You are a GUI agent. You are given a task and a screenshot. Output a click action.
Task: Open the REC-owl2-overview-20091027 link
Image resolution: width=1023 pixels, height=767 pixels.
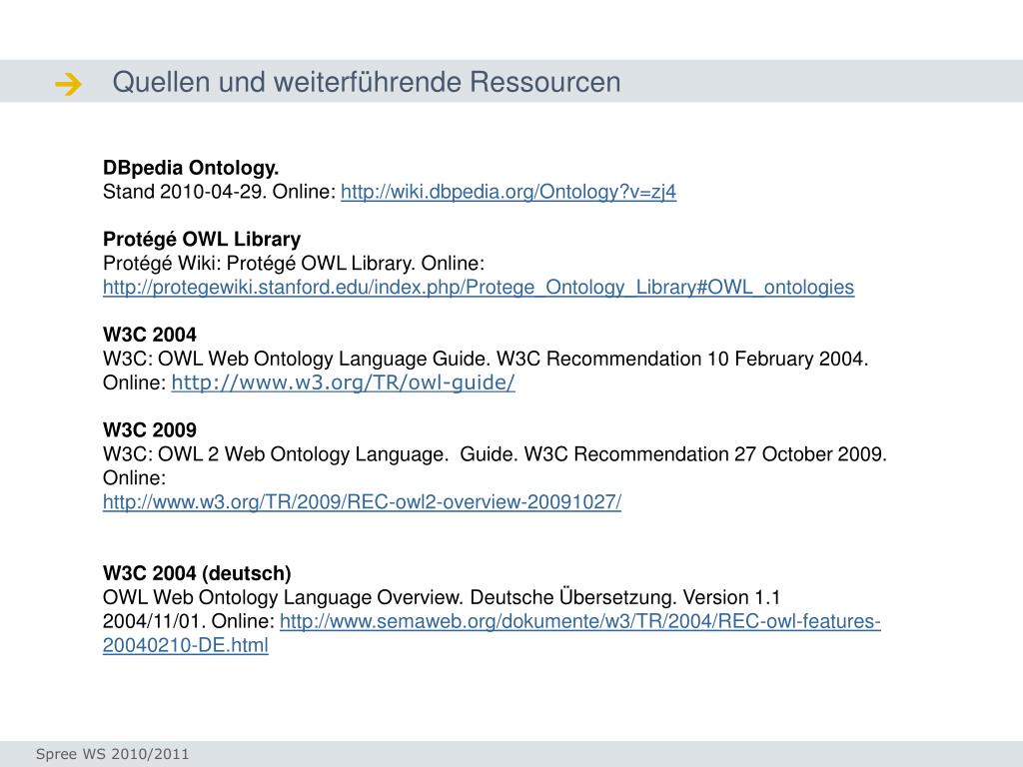pos(362,501)
